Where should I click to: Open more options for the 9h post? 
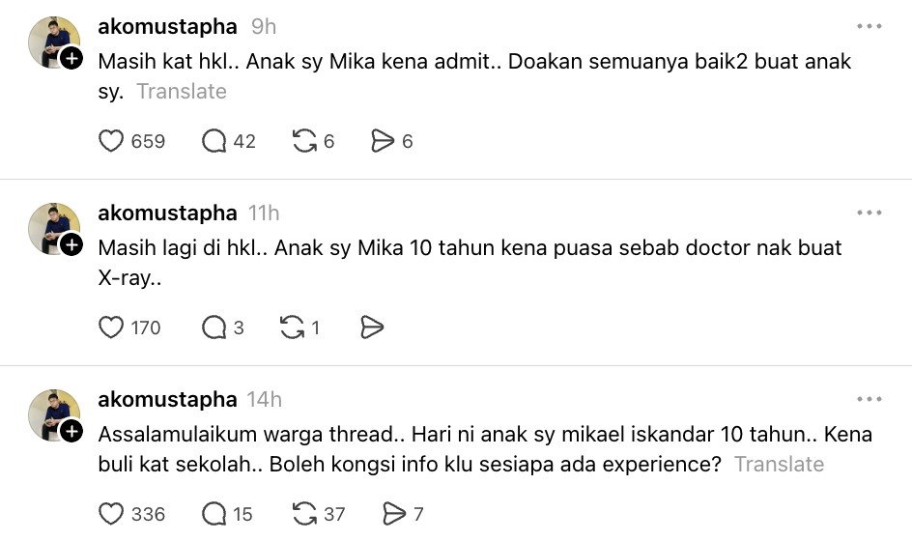click(x=869, y=27)
